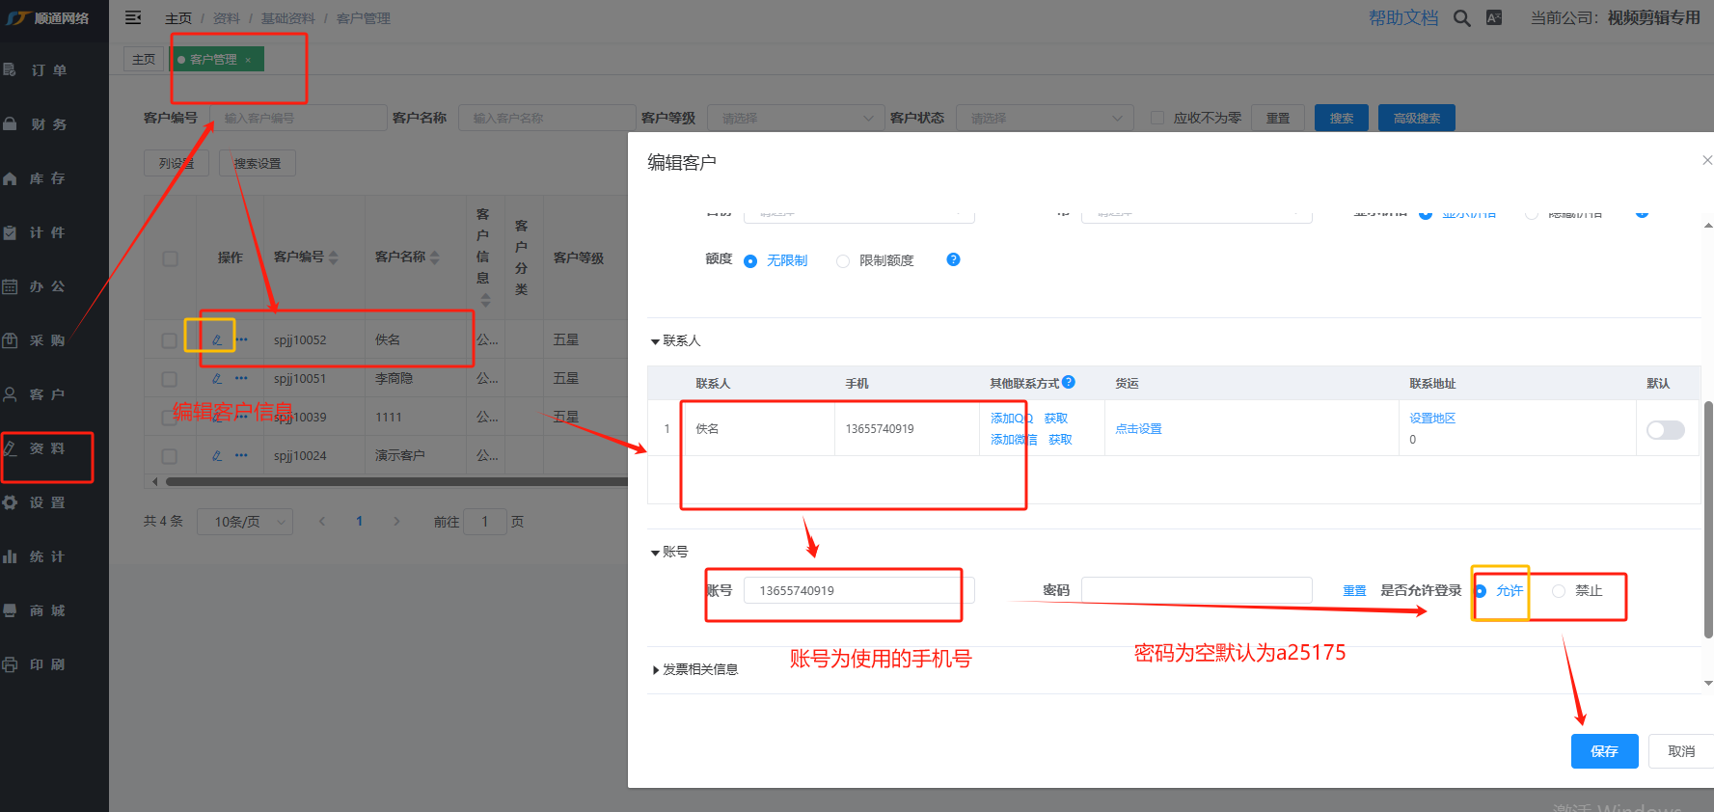Tick the checkbox for row spjj10052
Image resolution: width=1714 pixels, height=812 pixels.
pos(169,340)
